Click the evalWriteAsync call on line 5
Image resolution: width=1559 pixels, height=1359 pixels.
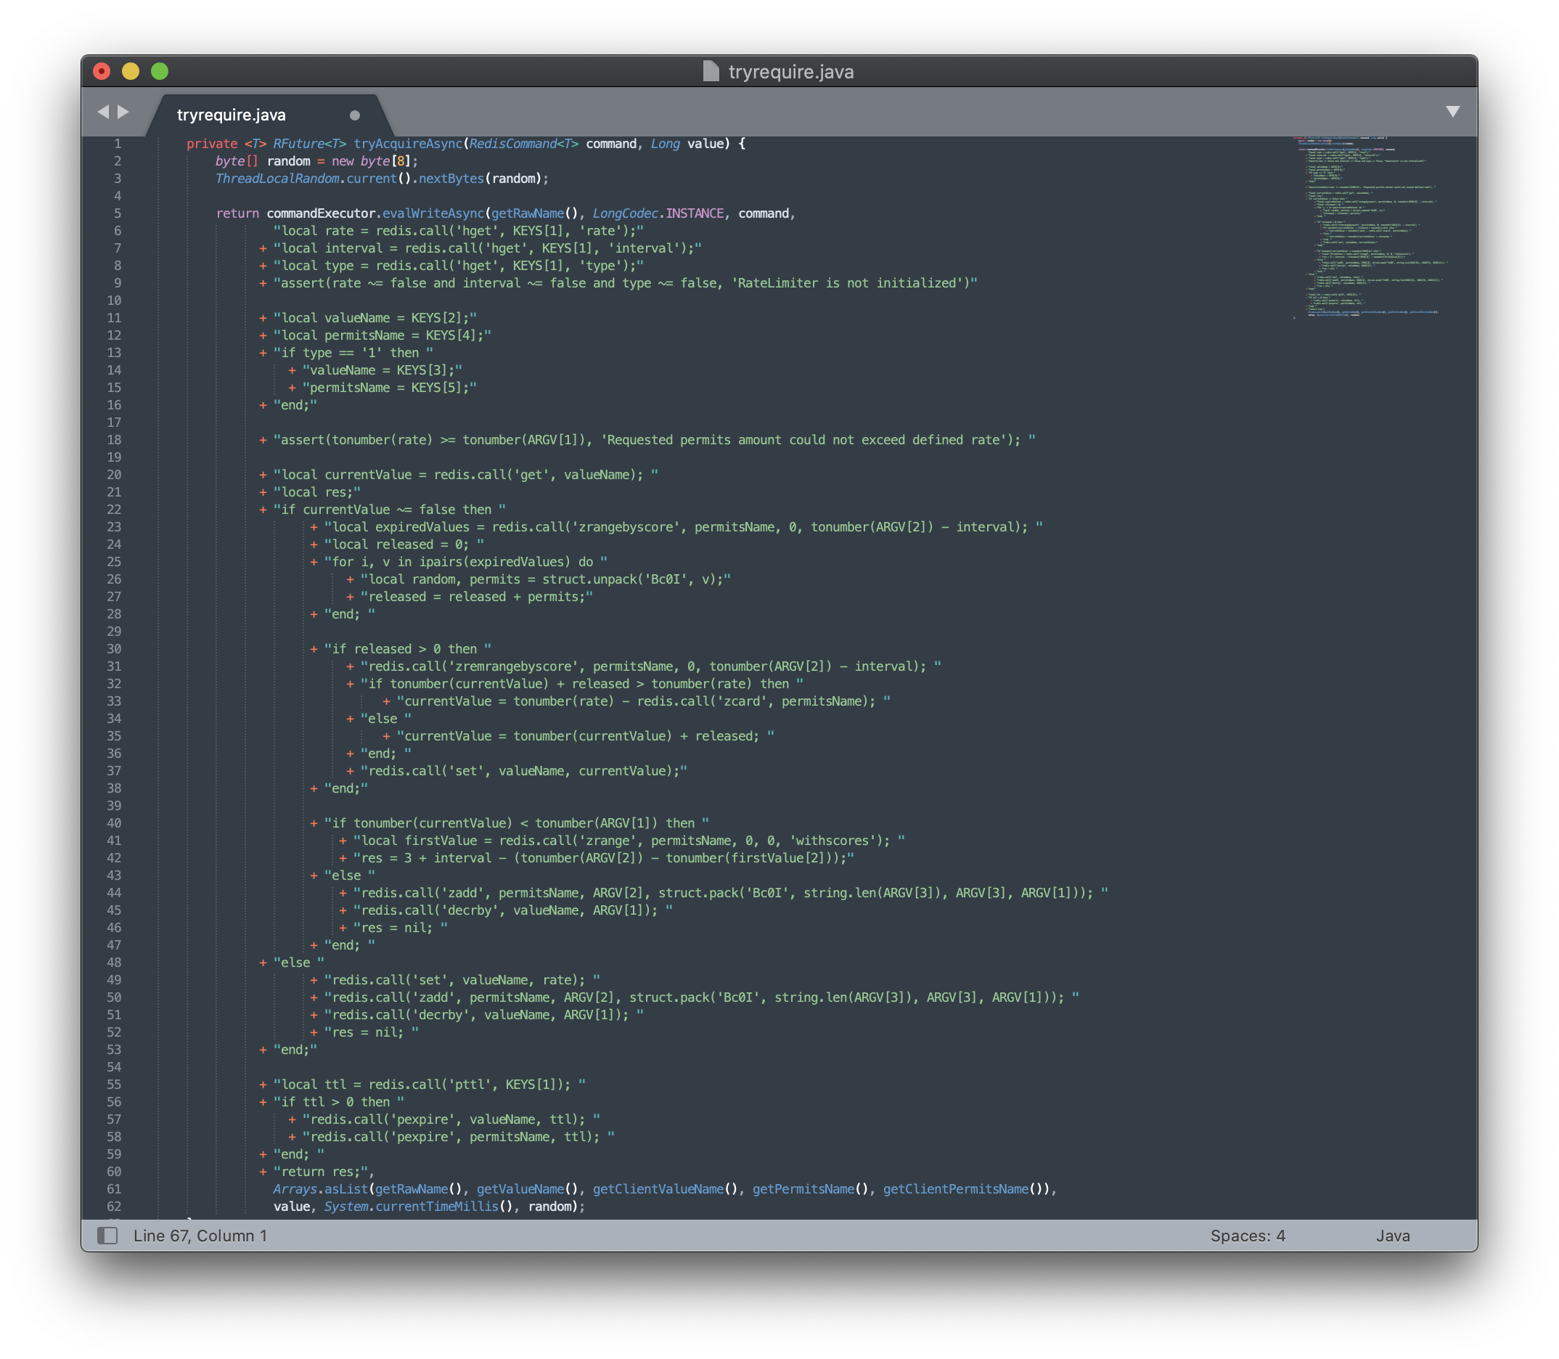tap(433, 214)
